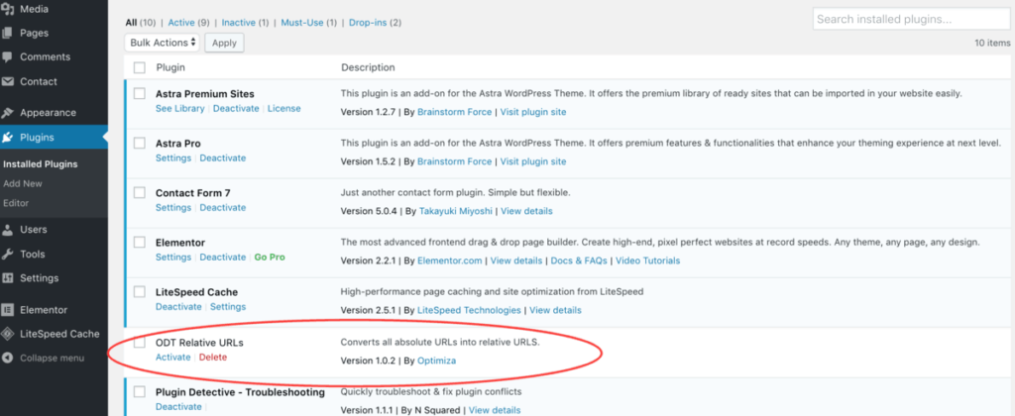Check the Astra Pro checkbox
This screenshot has height=416, width=1015.
(x=140, y=143)
